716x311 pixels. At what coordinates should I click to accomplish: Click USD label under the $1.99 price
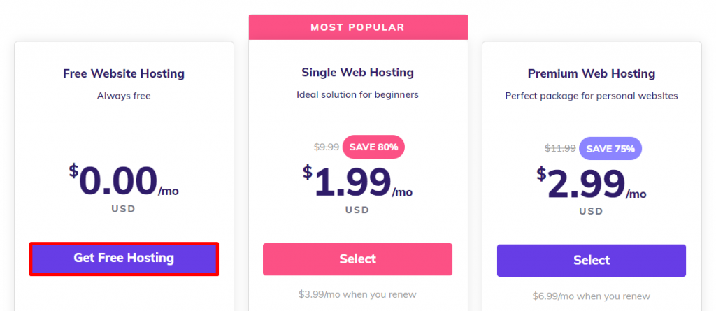(x=357, y=210)
